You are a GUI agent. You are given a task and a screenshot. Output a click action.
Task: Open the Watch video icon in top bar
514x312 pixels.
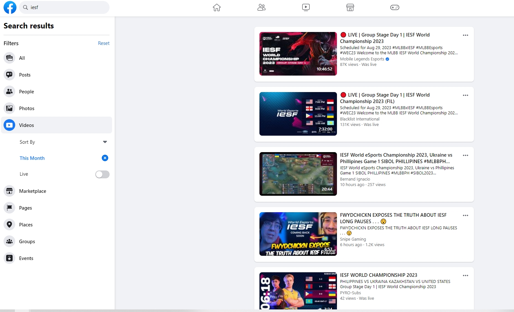(x=306, y=7)
